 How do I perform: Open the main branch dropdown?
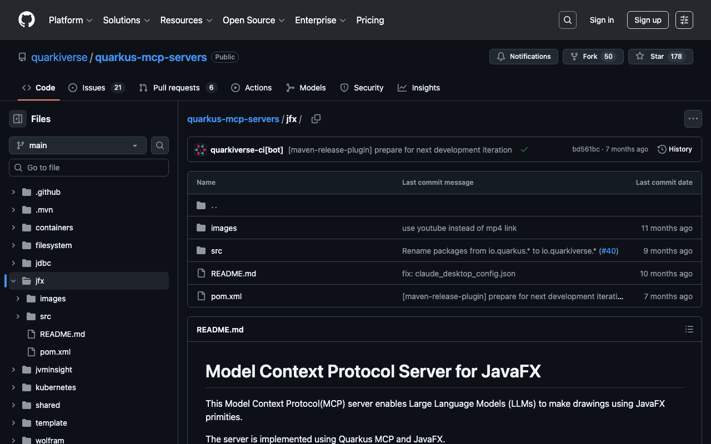(x=78, y=145)
